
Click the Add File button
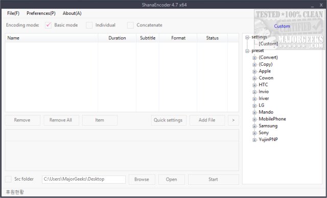pos(207,120)
